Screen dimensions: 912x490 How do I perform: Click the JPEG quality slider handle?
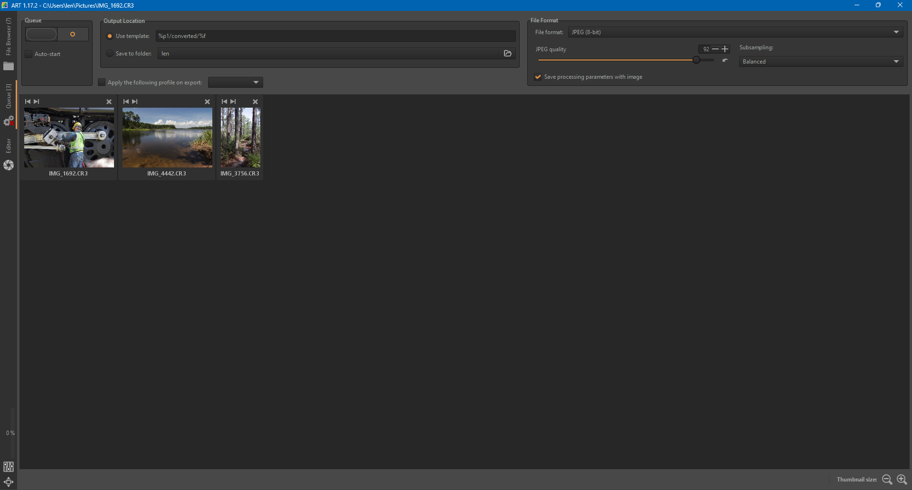(x=696, y=60)
